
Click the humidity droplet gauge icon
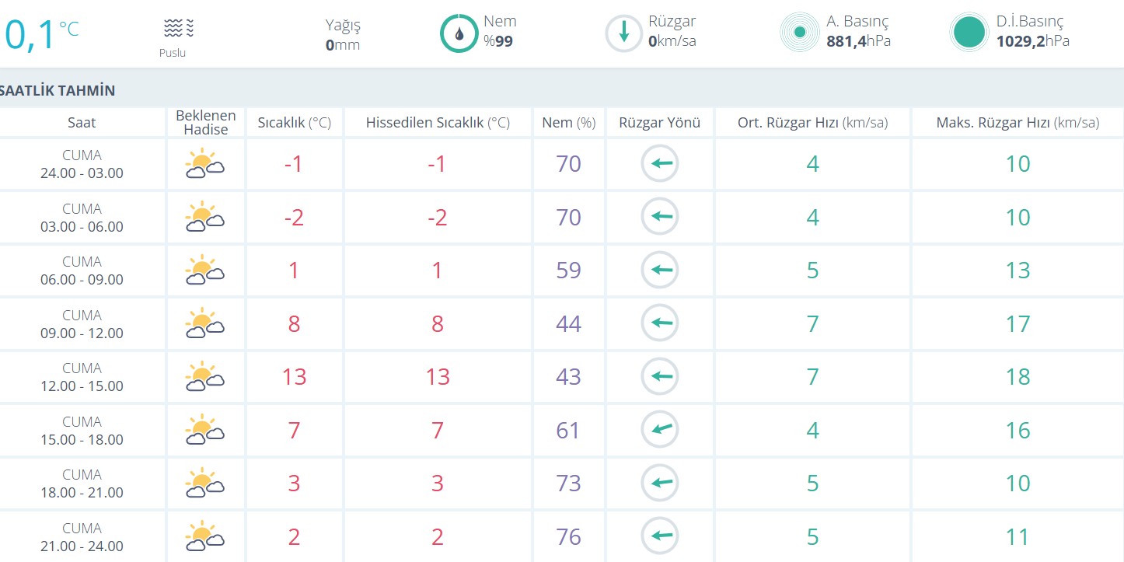[x=459, y=33]
